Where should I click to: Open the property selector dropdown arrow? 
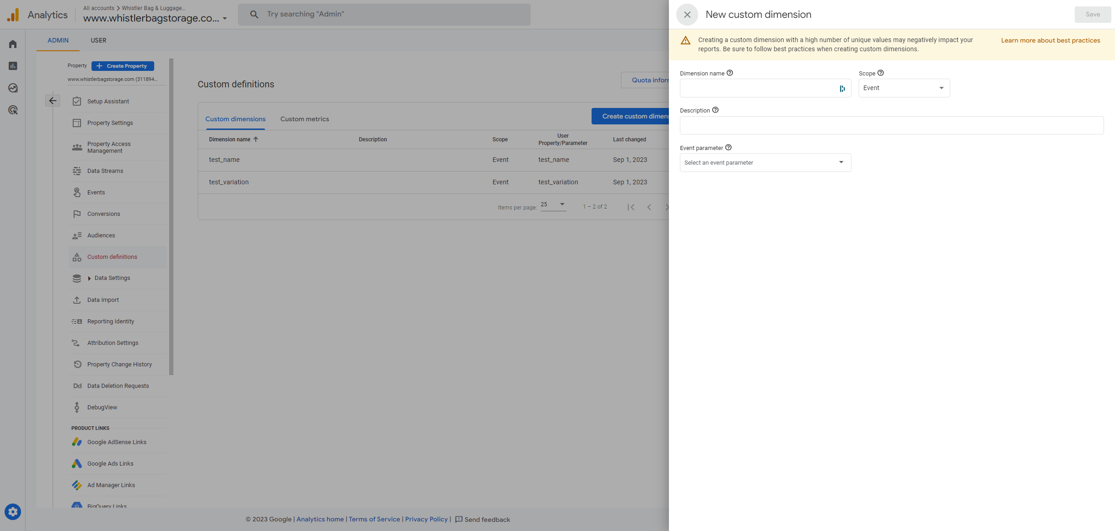225,19
